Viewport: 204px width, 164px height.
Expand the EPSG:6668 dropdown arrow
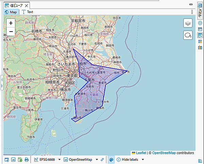pyautogui.click(x=59, y=160)
